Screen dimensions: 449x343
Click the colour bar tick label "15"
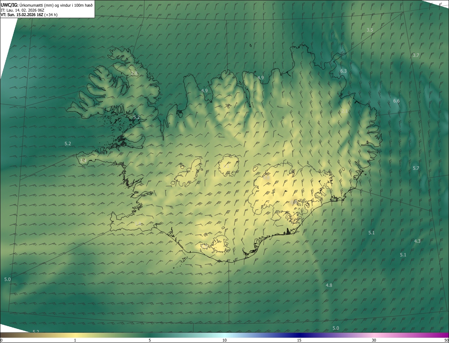click(x=299, y=341)
